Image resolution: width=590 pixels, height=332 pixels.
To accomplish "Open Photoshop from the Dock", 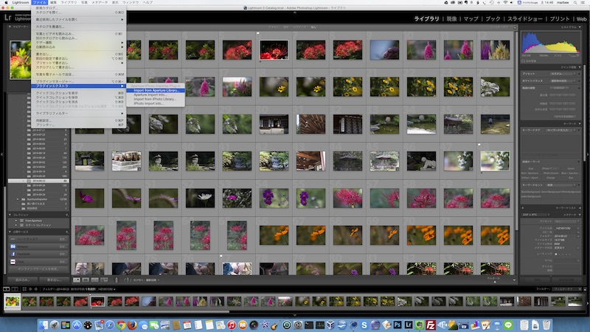I will 398,325.
